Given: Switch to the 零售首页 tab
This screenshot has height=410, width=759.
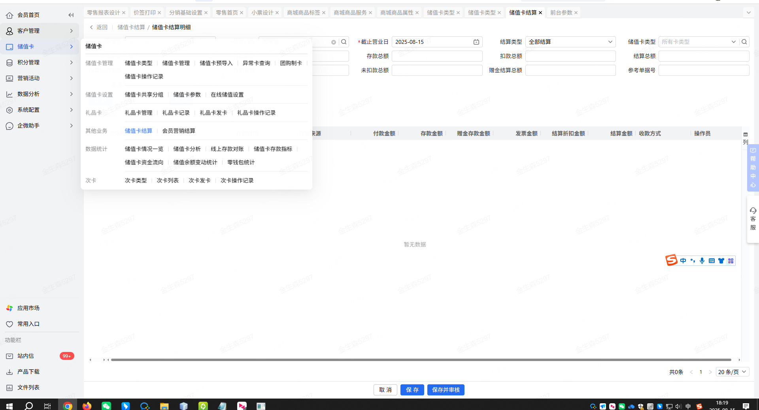Looking at the screenshot, I should coord(227,13).
